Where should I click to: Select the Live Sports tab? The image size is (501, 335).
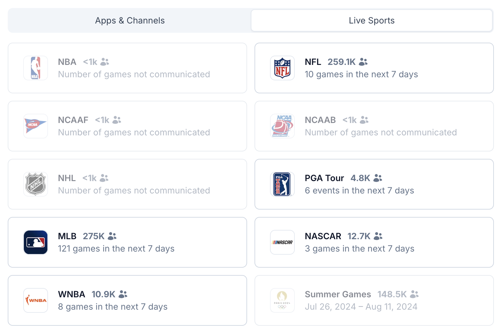coord(372,20)
